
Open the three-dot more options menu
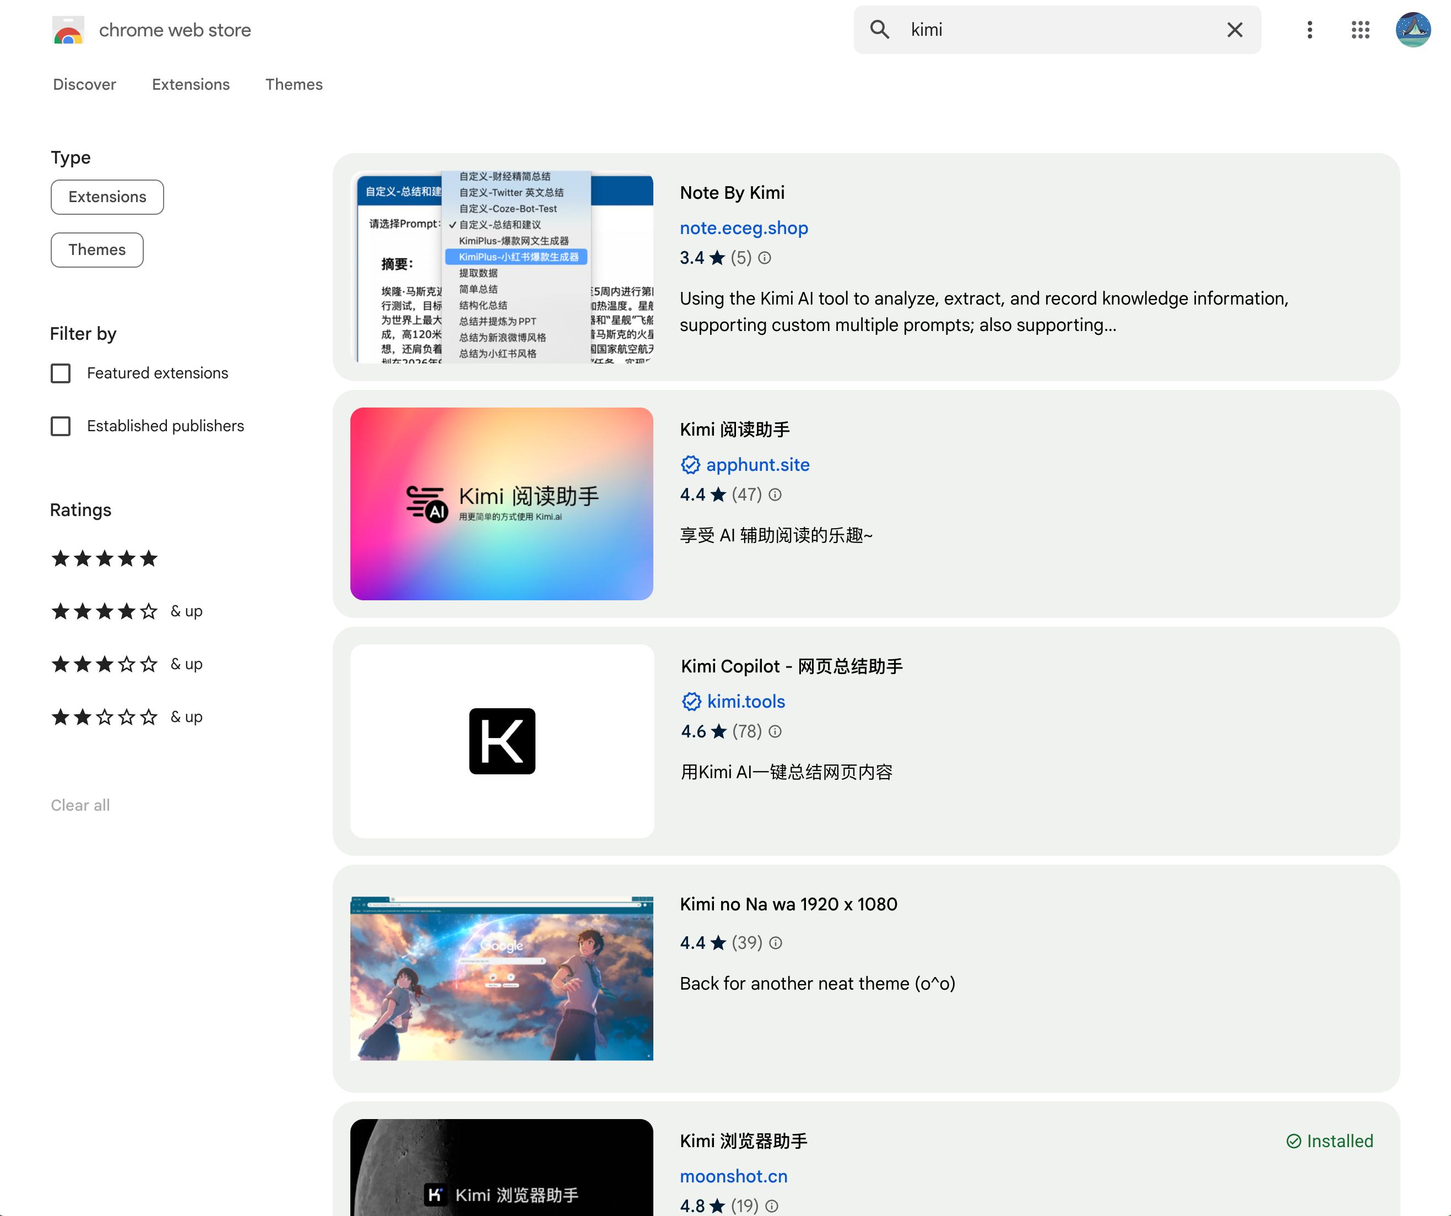[x=1309, y=30]
